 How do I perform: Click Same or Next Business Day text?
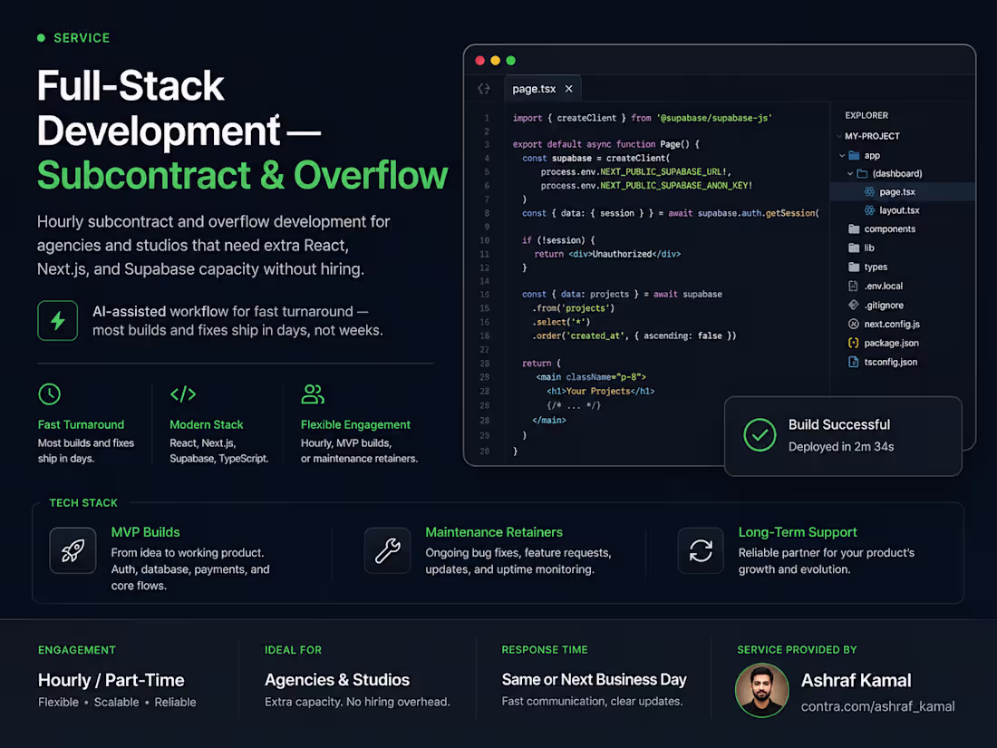point(594,680)
